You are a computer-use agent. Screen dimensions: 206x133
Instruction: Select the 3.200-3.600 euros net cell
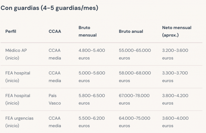click(x=175, y=54)
